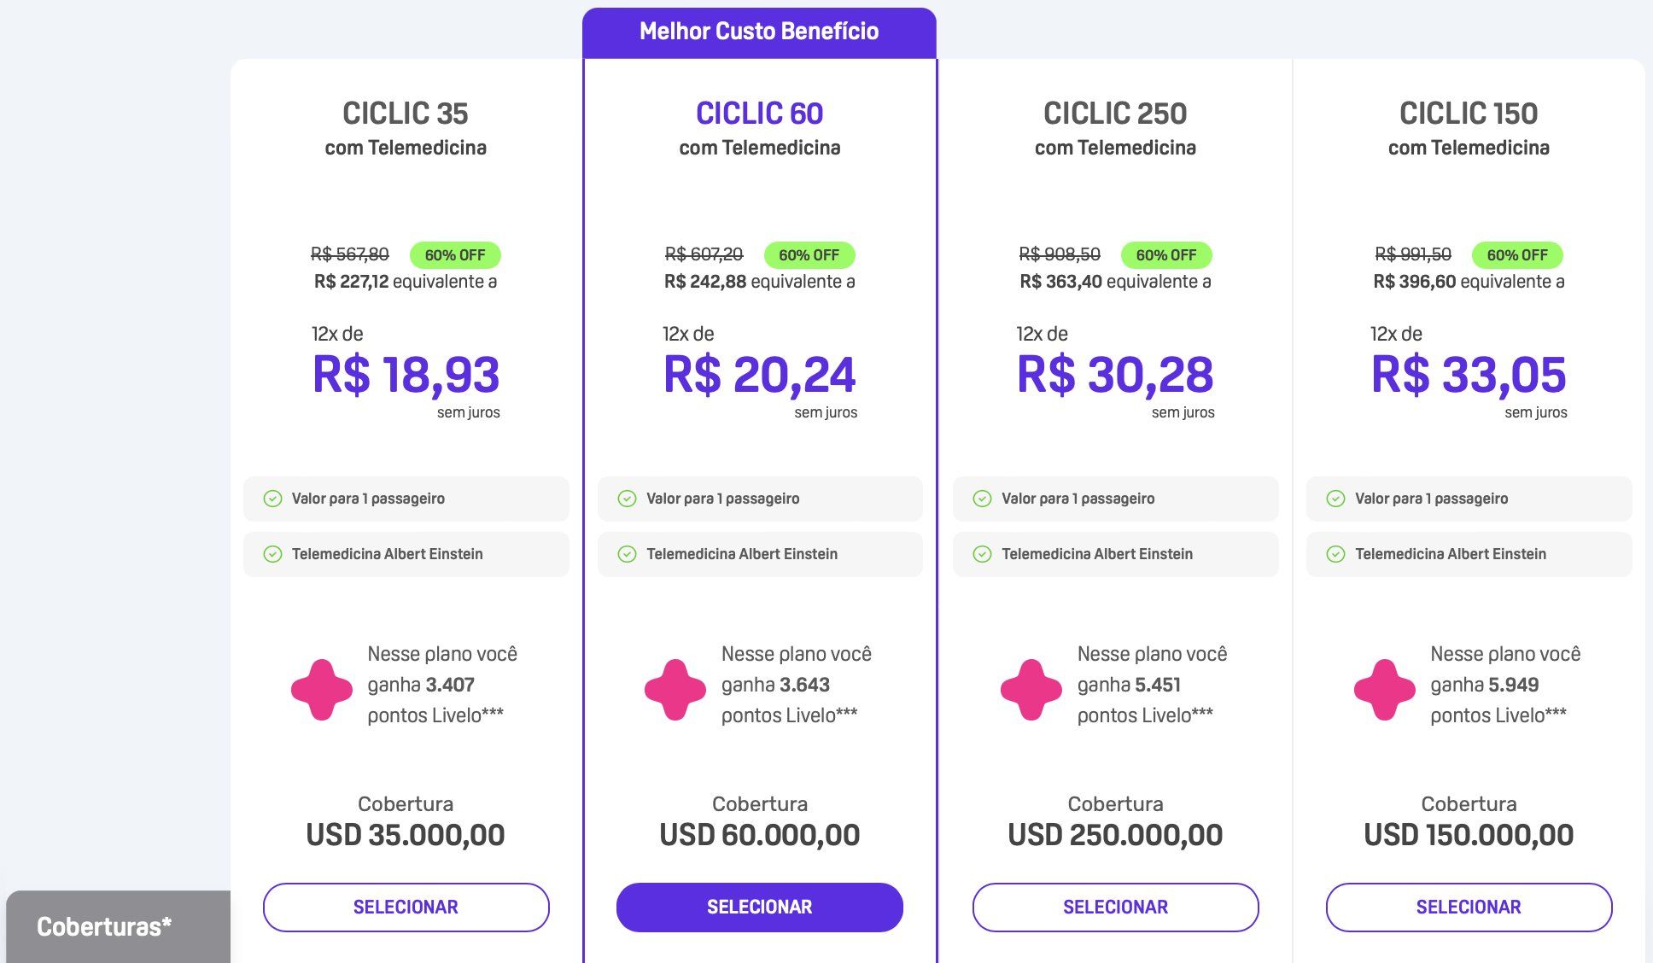Click the check icon for CICLIC 150 Valor para 1 passageiro
Viewport: 1653px width, 963px height.
click(x=1335, y=499)
